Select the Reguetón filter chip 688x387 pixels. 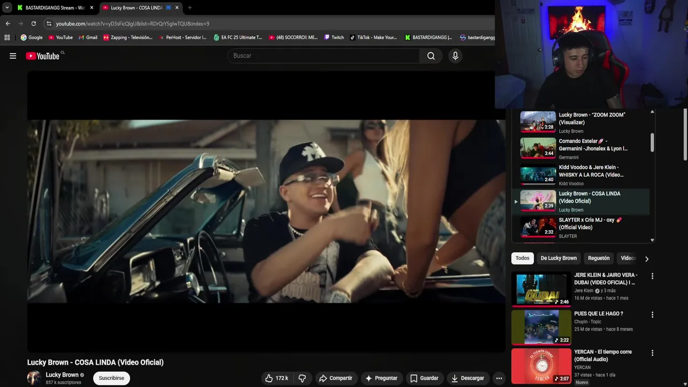click(599, 259)
